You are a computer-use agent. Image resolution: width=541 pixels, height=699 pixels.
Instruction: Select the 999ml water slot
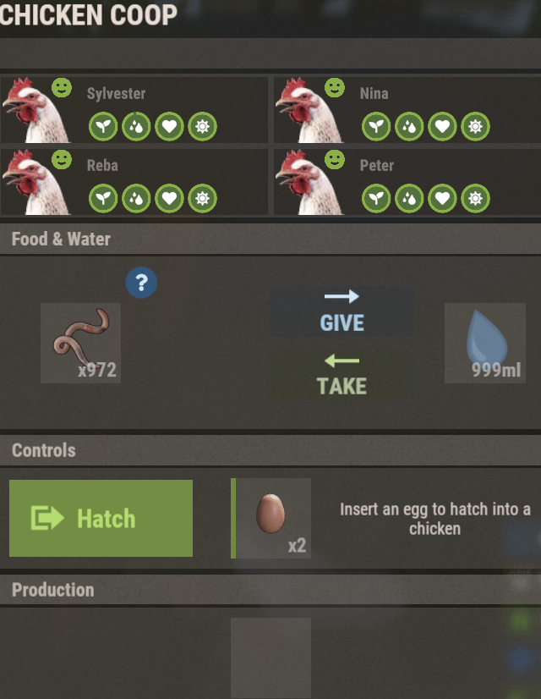(x=485, y=343)
